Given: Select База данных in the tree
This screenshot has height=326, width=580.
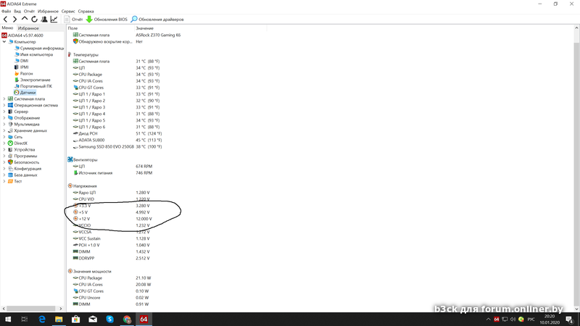Looking at the screenshot, I should (x=22, y=175).
